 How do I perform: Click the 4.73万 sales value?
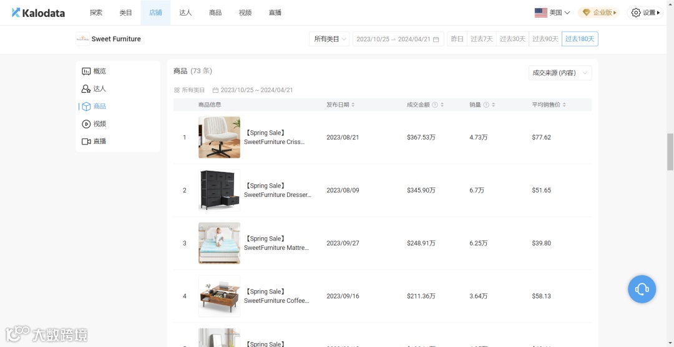pos(479,137)
